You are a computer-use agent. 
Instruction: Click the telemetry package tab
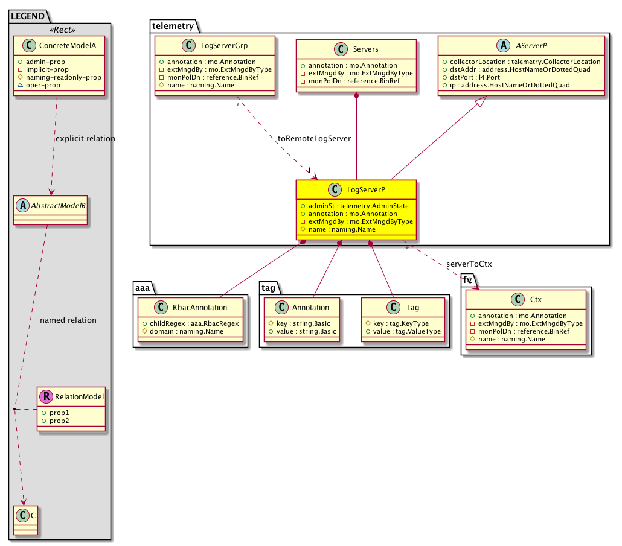pos(173,25)
